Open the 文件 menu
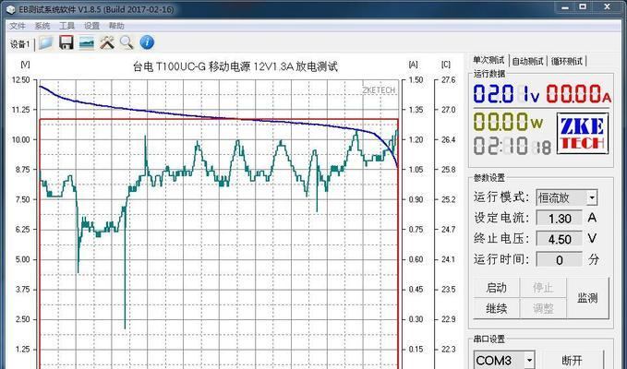Viewport: 627px width, 369px height. click(18, 26)
